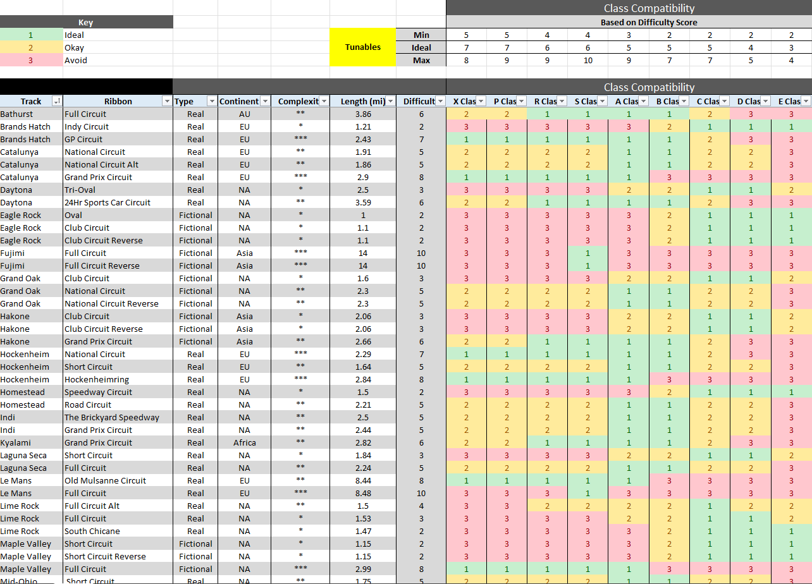
Task: Select the 'Short Circuit Reverse' ribbon cell
Action: [118, 556]
